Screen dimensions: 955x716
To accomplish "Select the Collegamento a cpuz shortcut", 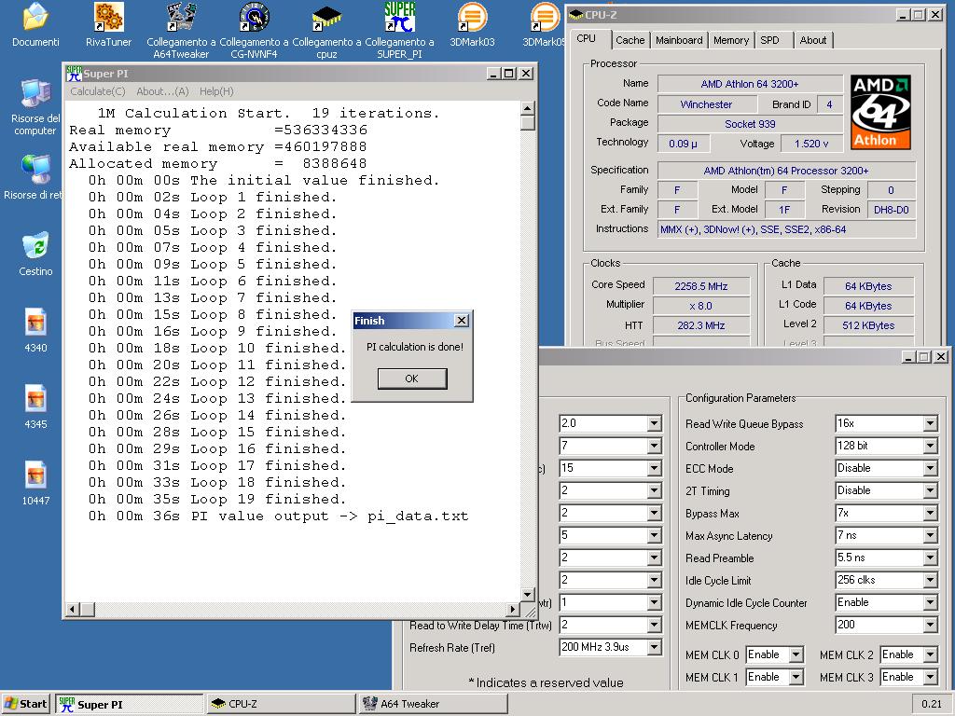I will [x=326, y=31].
